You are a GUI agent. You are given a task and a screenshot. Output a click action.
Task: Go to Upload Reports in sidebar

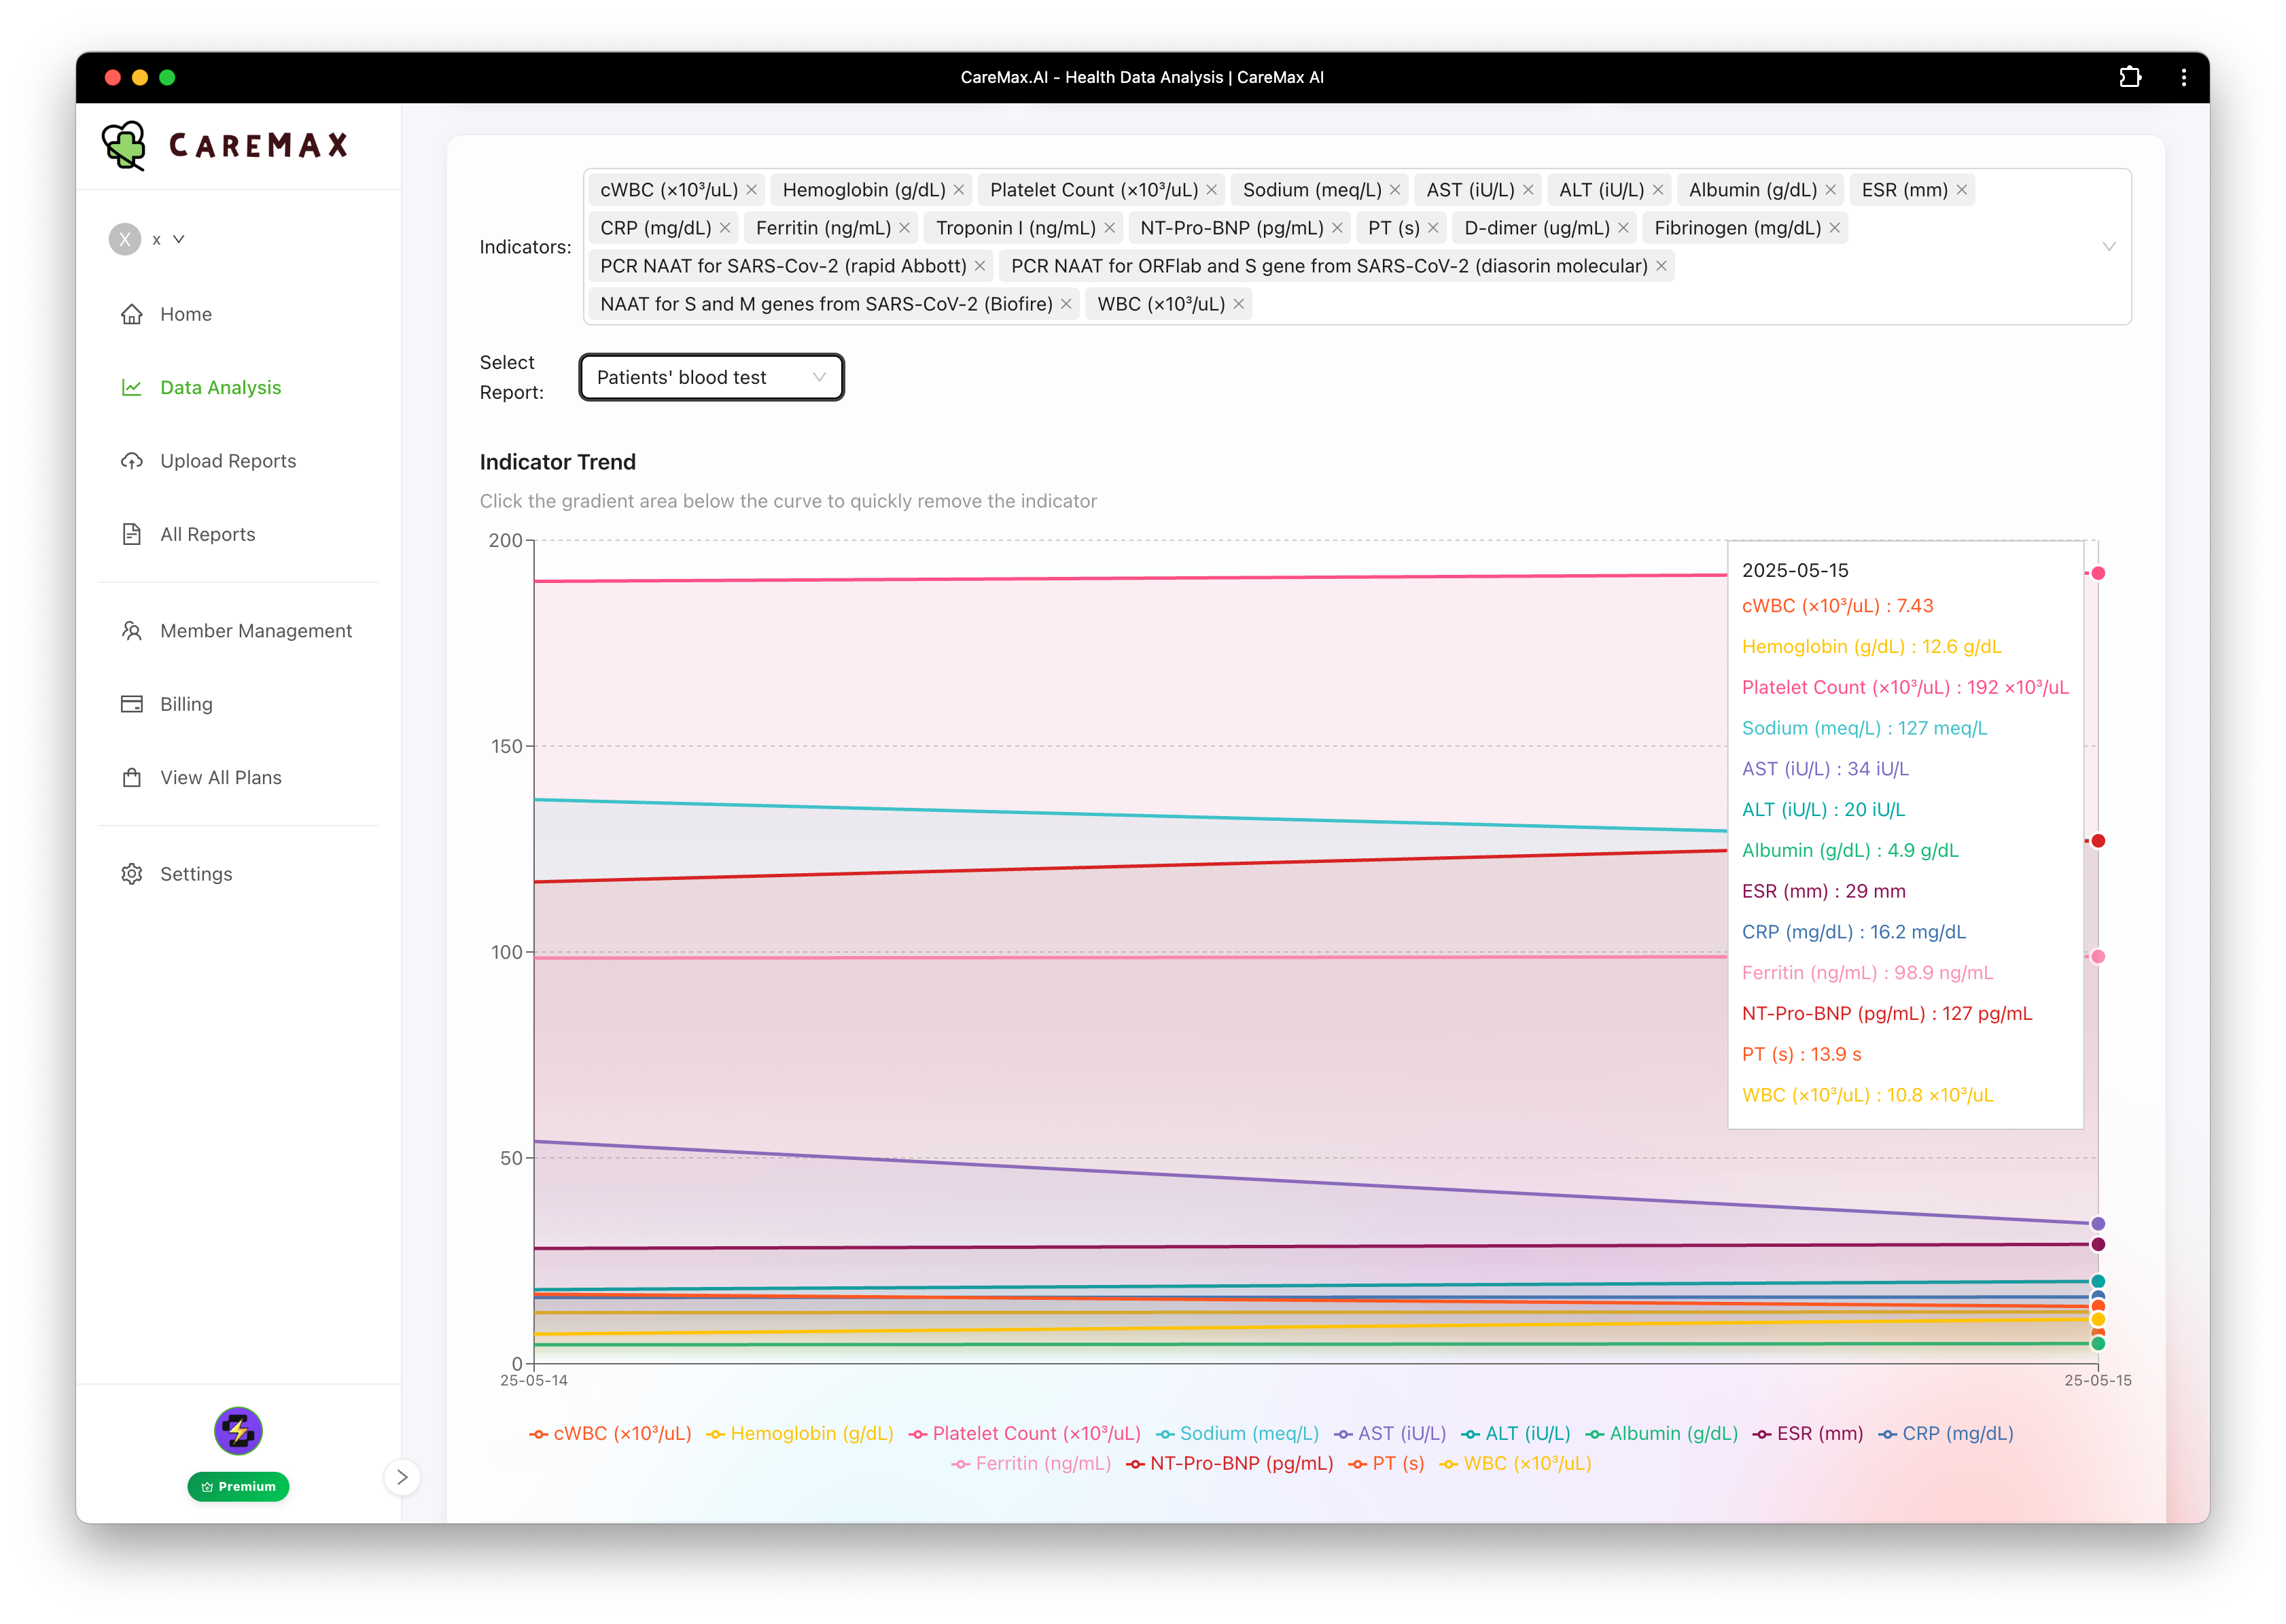(228, 461)
